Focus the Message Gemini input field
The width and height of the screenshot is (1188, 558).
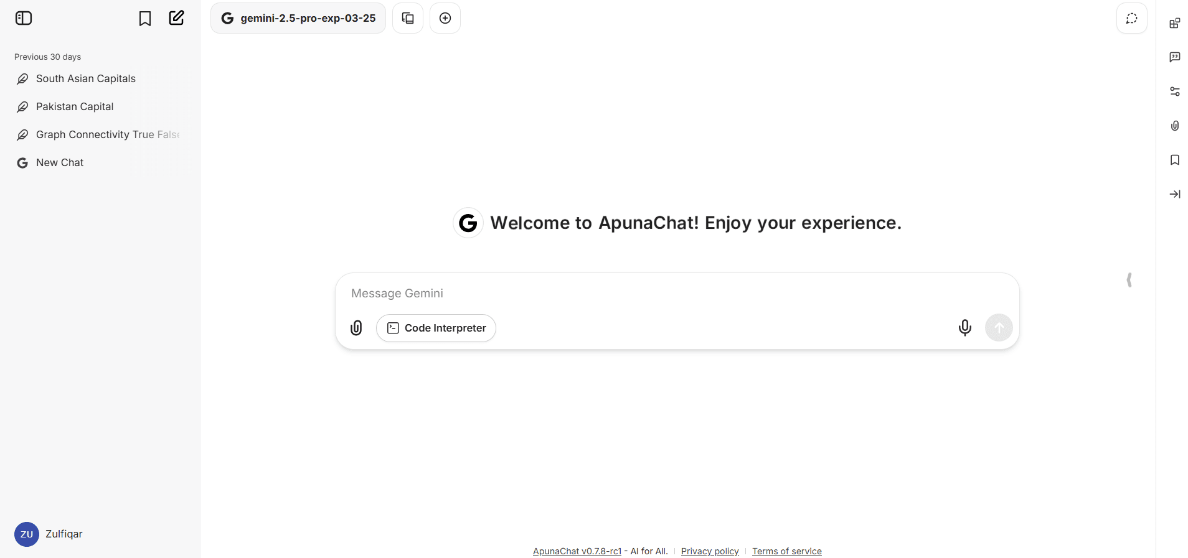[676, 293]
